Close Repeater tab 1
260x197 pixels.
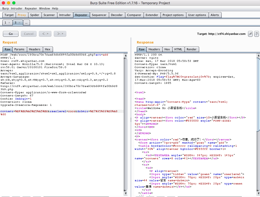(x=9, y=23)
